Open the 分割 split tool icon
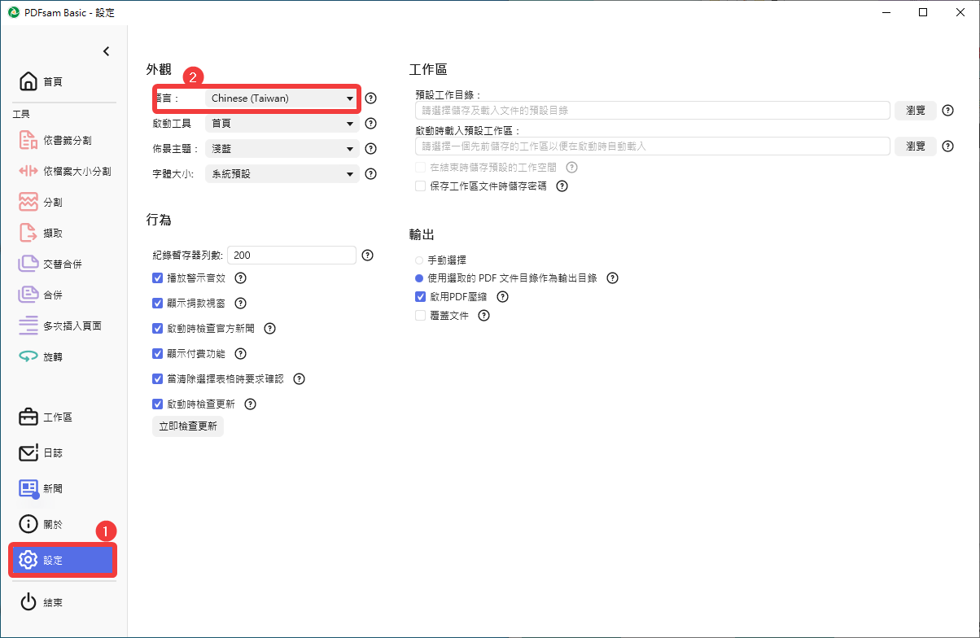Image resolution: width=980 pixels, height=638 pixels. click(28, 202)
